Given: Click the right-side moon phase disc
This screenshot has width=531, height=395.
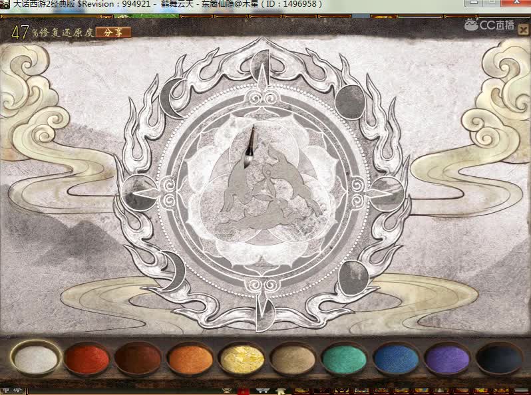Looking at the screenshot, I should [x=388, y=194].
